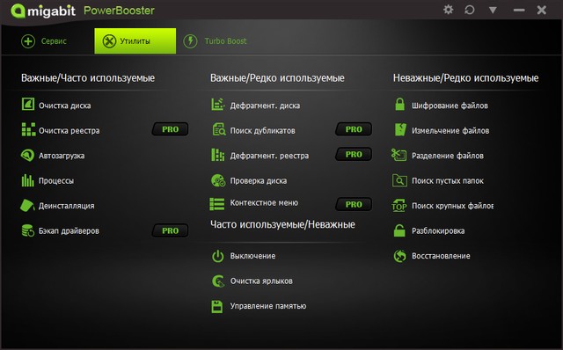The width and height of the screenshot is (563, 350).
Task: Select the Дефрагмент. реестра icon
Action: [x=217, y=155]
